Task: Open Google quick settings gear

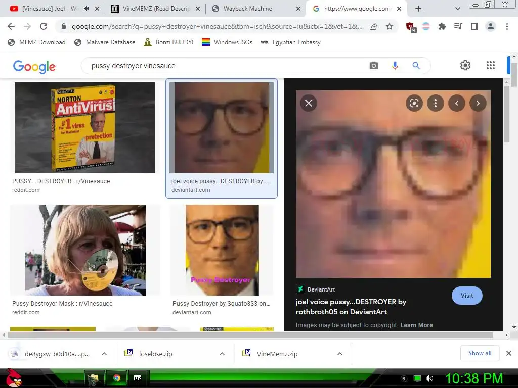Action: [465, 65]
